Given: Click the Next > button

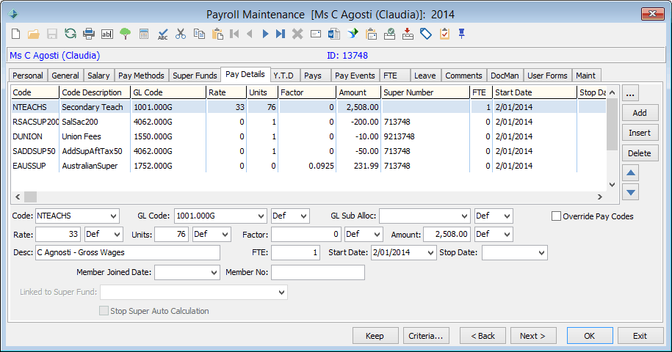Looking at the screenshot, I should pos(533,336).
